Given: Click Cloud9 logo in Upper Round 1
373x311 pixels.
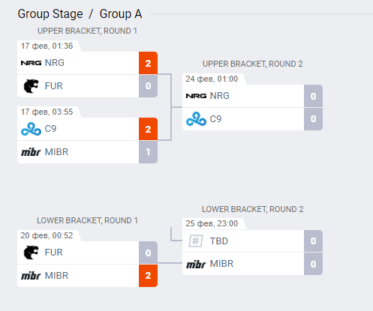Looking at the screenshot, I should [31, 129].
